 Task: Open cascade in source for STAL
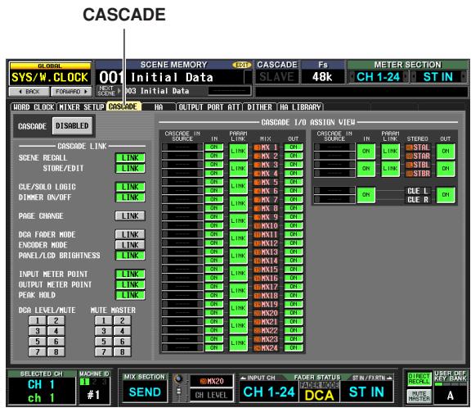tap(334, 147)
